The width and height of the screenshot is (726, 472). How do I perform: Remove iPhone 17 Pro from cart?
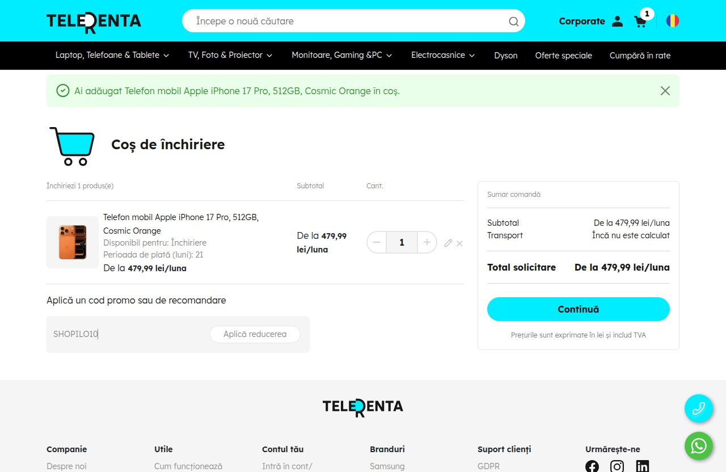pyautogui.click(x=459, y=243)
